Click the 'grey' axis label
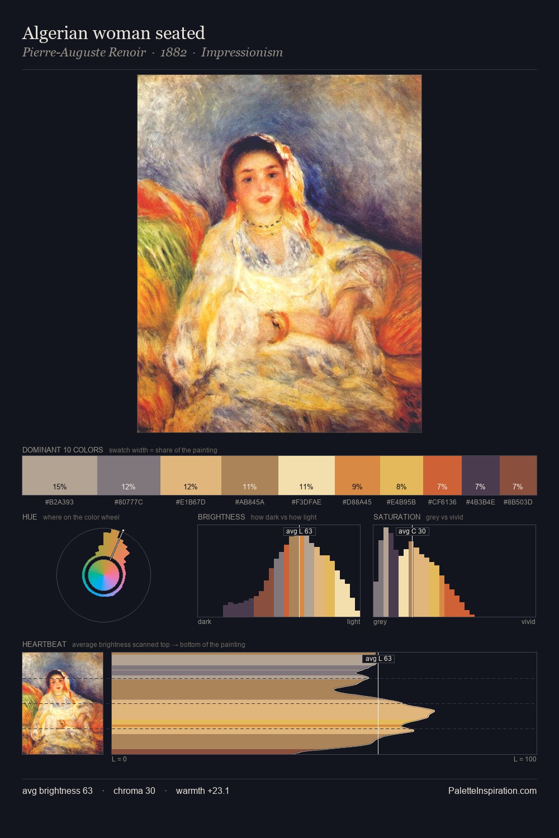Viewport: 559px width, 838px height. [380, 622]
